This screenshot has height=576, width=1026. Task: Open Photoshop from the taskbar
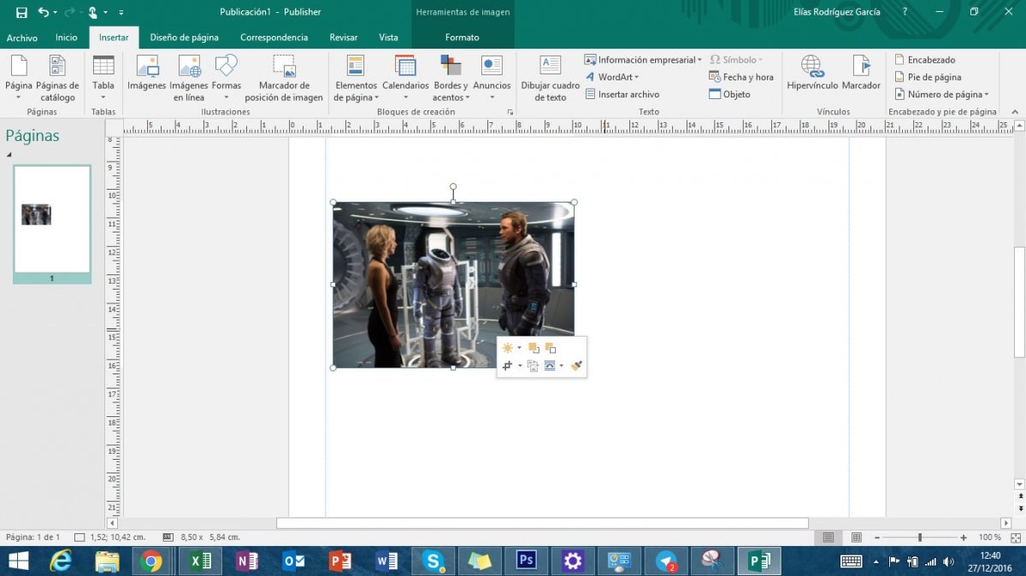[526, 561]
